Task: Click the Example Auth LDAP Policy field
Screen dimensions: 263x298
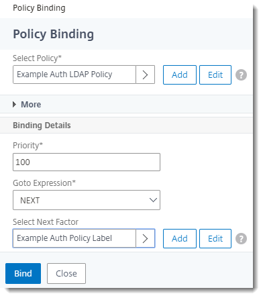Action: pos(74,74)
